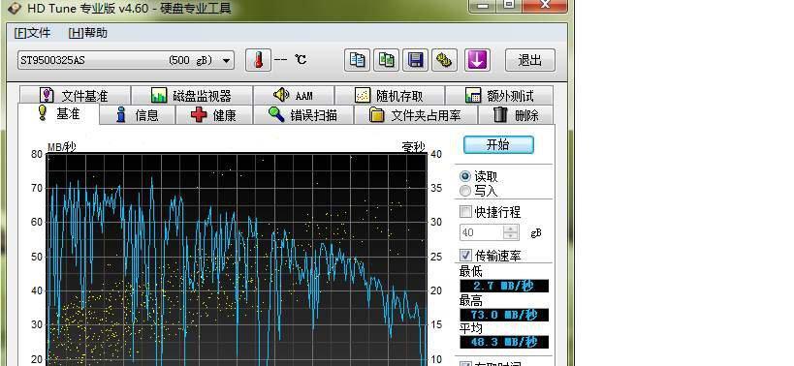Switch to the 磁盘监视器 tab
This screenshot has height=366, width=794.
[x=191, y=96]
